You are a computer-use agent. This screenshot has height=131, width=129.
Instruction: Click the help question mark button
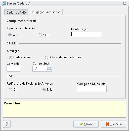coord(7,124)
